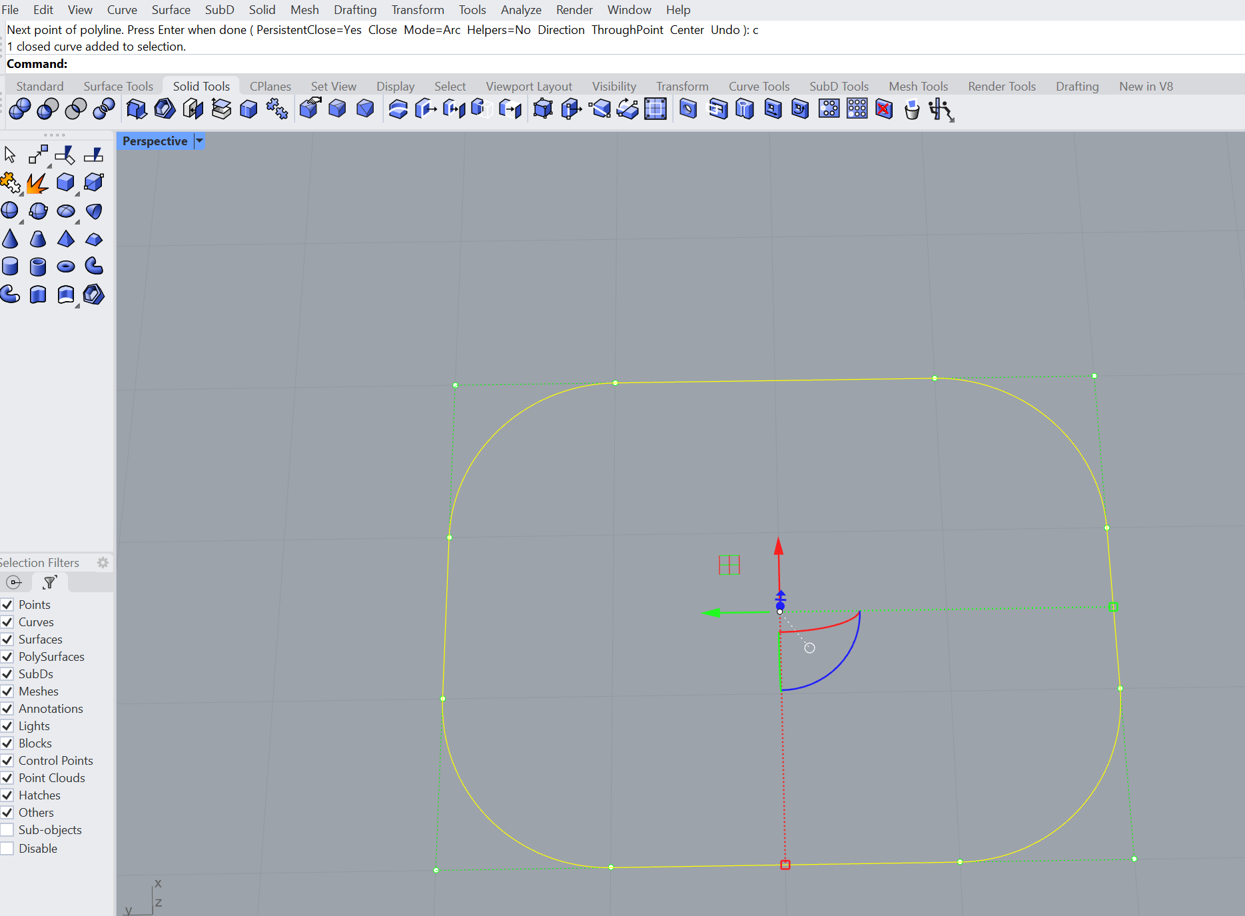The width and height of the screenshot is (1245, 916).
Task: Select the arrow pointer tool
Action: point(10,155)
